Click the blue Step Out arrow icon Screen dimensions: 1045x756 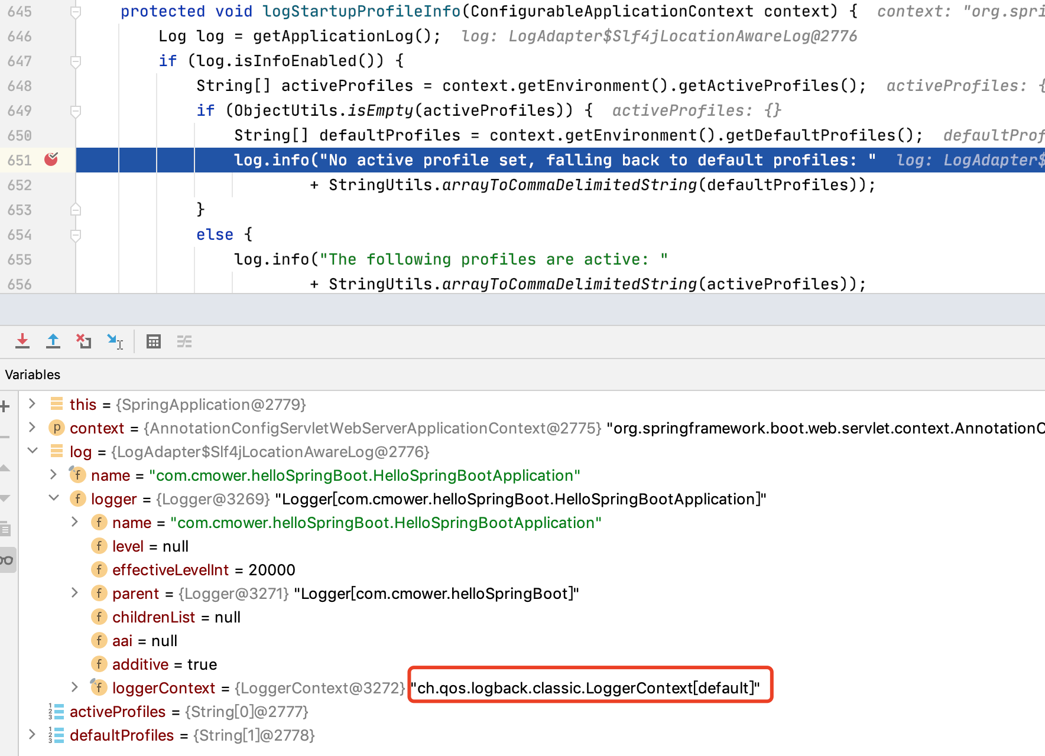pyautogui.click(x=53, y=341)
